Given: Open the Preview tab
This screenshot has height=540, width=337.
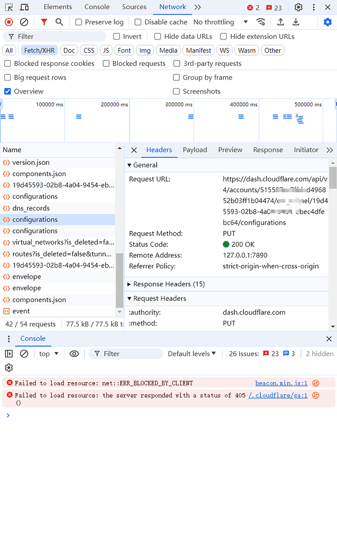Looking at the screenshot, I should point(230,150).
